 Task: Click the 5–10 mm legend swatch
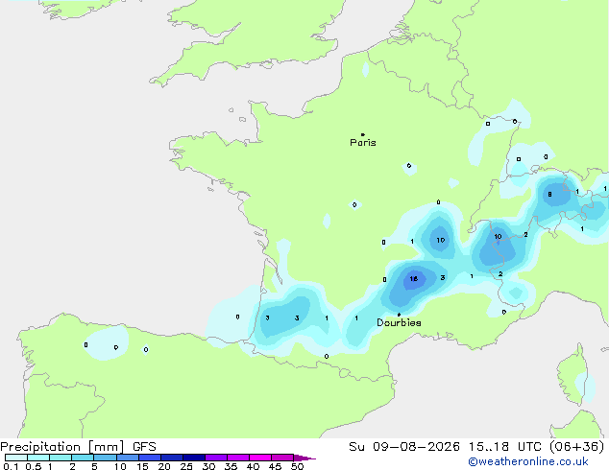pyautogui.click(x=105, y=458)
